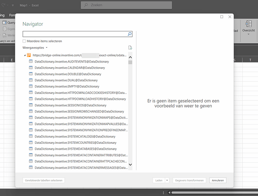The height and width of the screenshot is (196, 258).
Task: Select the SYSTEMDATACONTAINERHTTPCACHECON... table row
Action: (81, 161)
